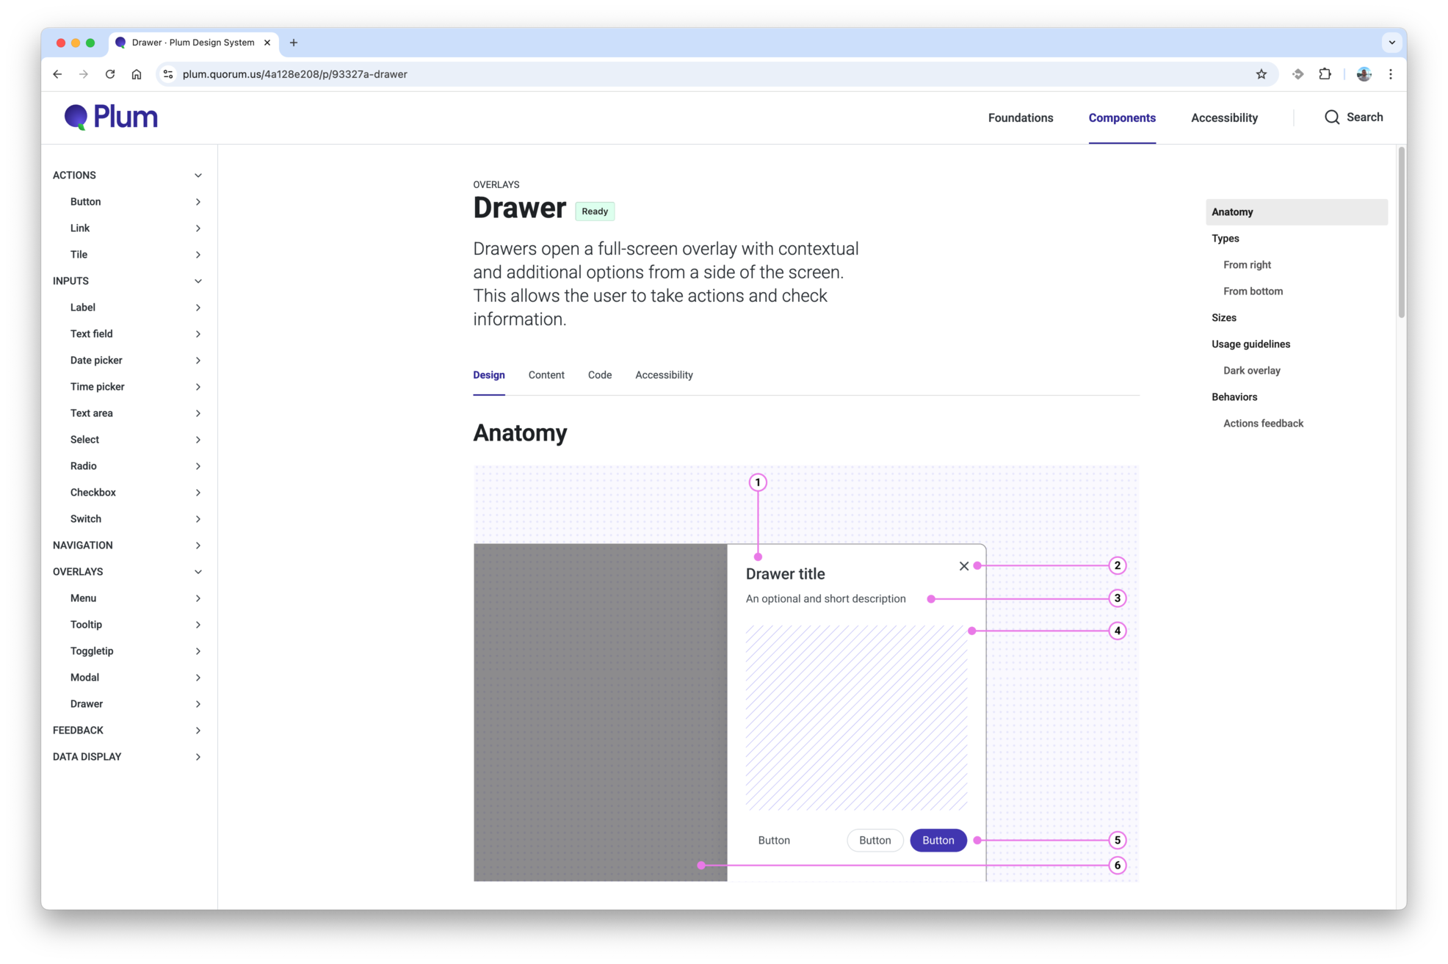Jump to Sizes section
The image size is (1448, 964).
(x=1224, y=318)
